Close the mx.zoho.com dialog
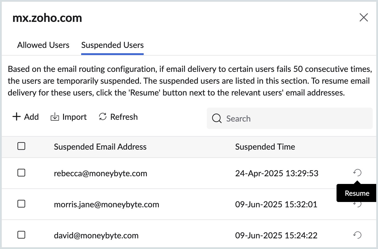378x249 pixels. 363,18
